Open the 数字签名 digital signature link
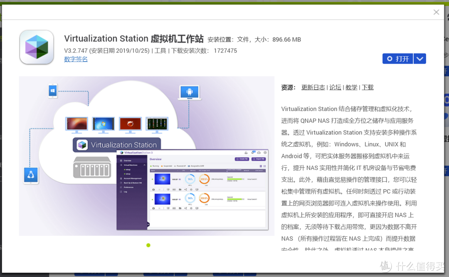Image resolution: width=449 pixels, height=277 pixels. pyautogui.click(x=76, y=59)
